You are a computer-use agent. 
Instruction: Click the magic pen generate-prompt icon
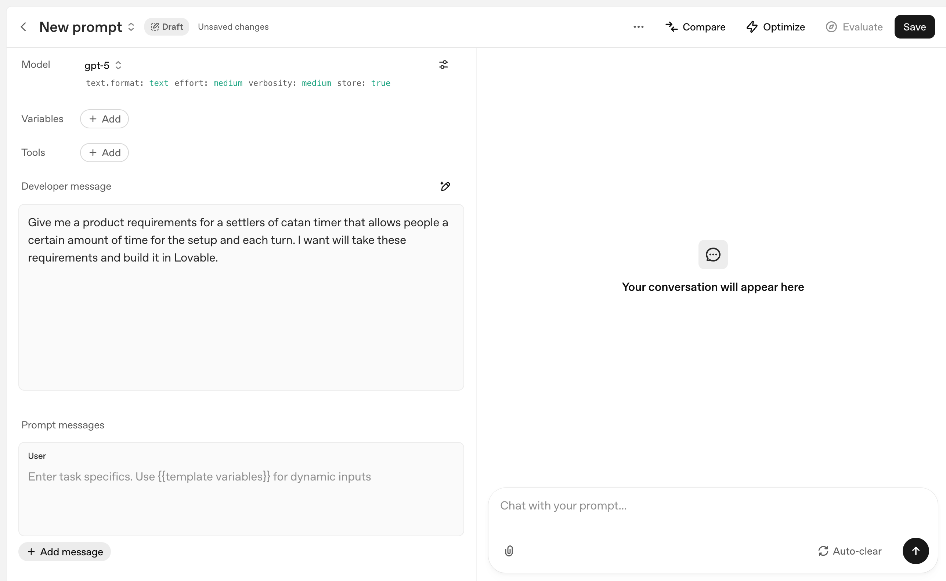tap(445, 186)
